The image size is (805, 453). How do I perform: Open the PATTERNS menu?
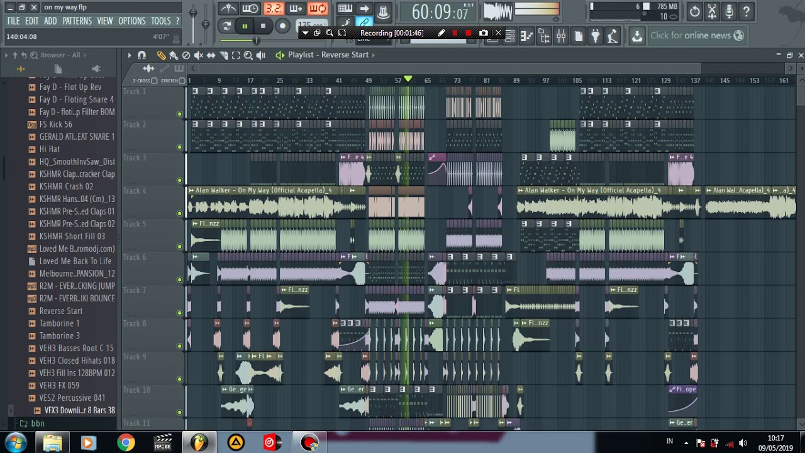tap(77, 21)
